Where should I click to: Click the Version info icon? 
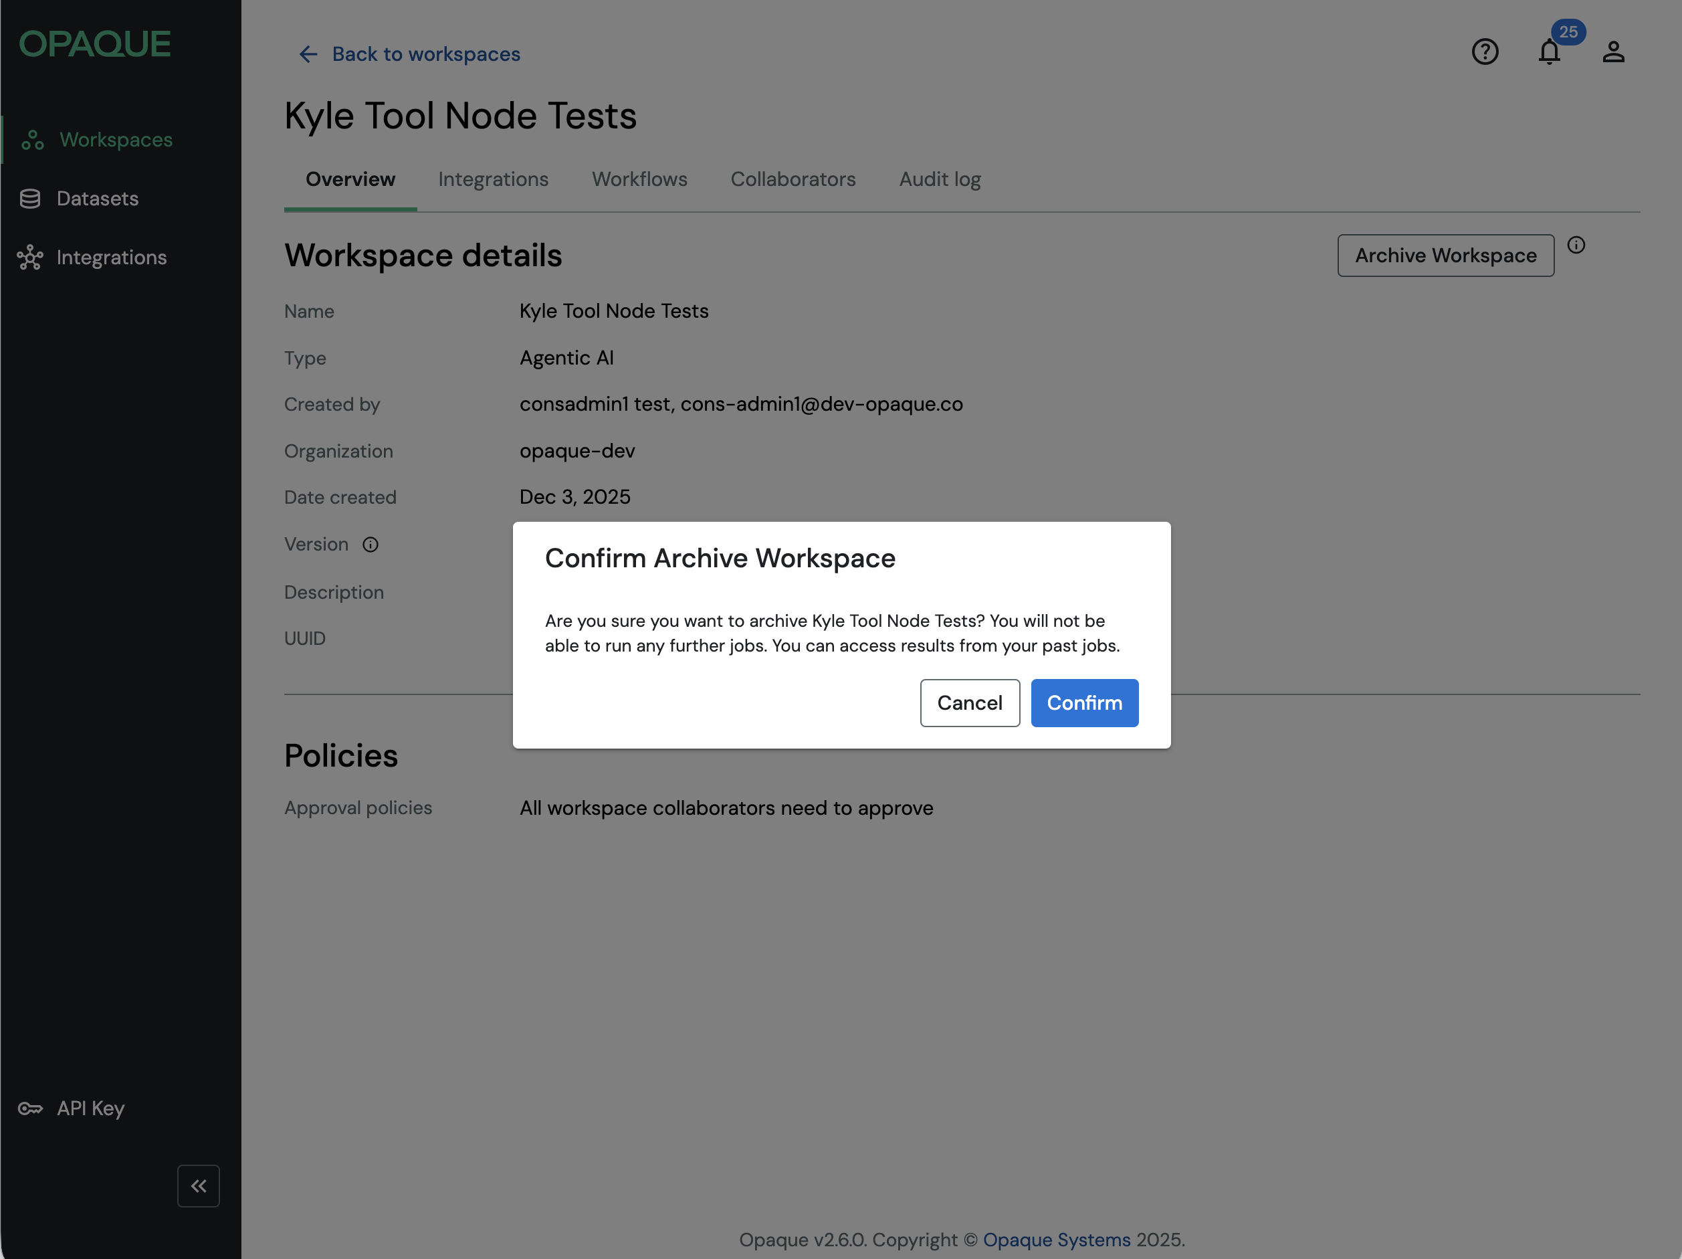tap(371, 545)
